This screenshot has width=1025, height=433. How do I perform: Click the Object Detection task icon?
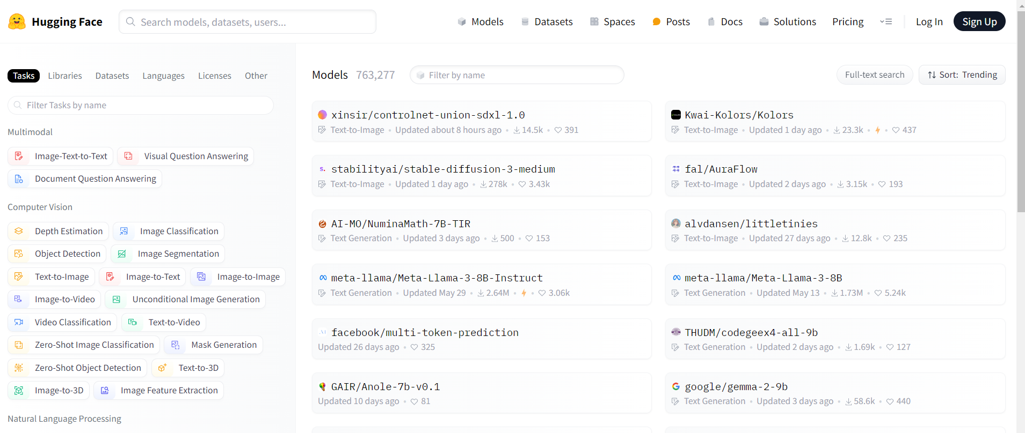pos(19,254)
